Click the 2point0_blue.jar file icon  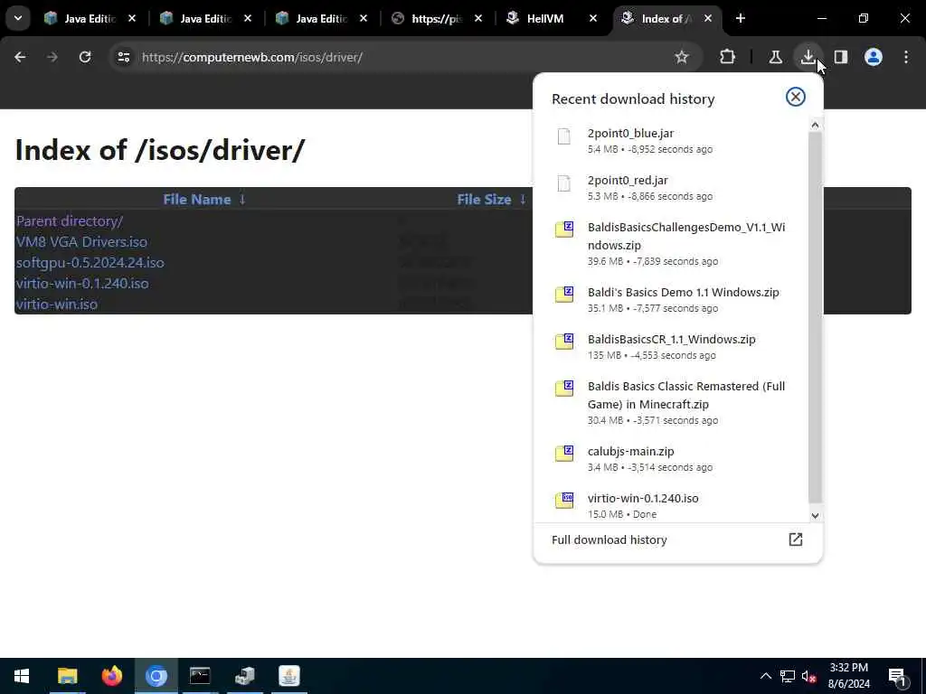(564, 136)
